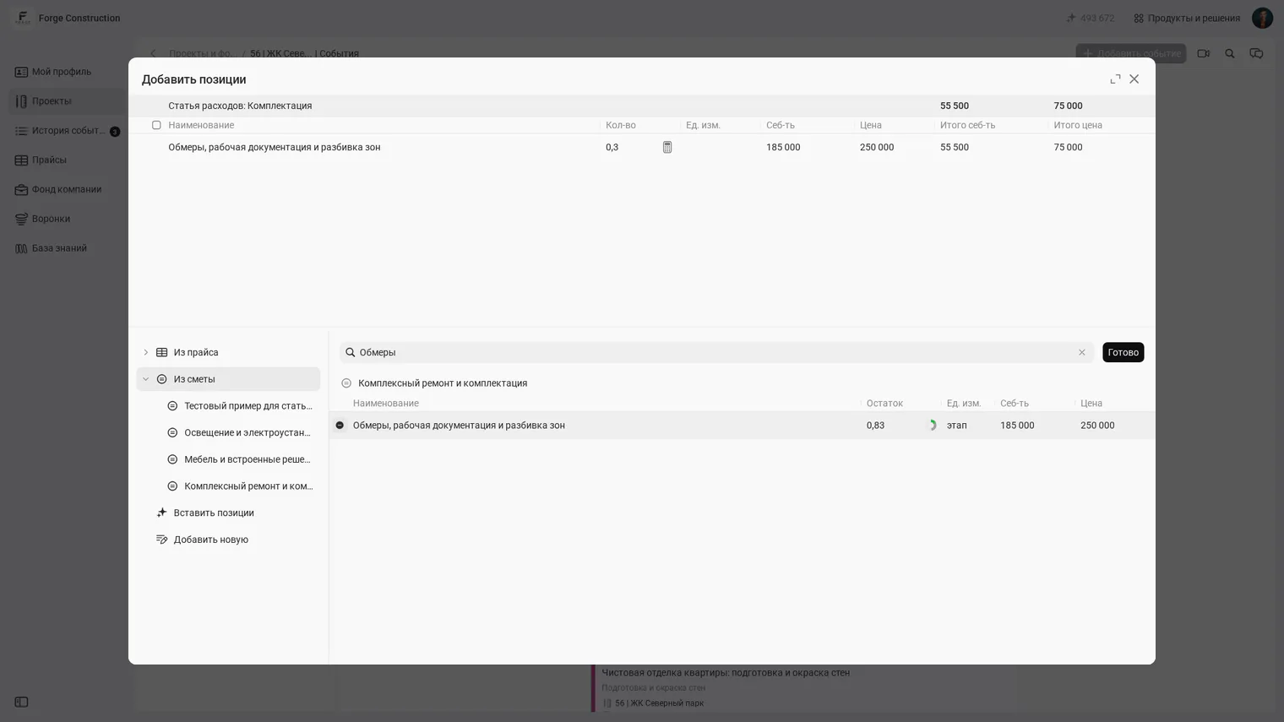Open the calculator icon beside quantity 0,3
Screen dimensions: 1284x722
click(667, 147)
